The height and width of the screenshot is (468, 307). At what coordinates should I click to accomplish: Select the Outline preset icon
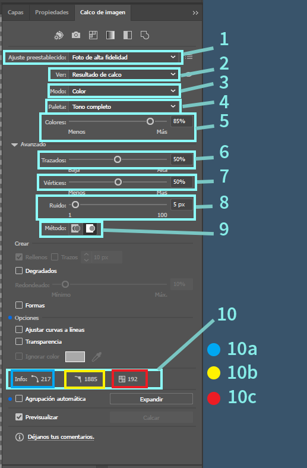click(145, 35)
